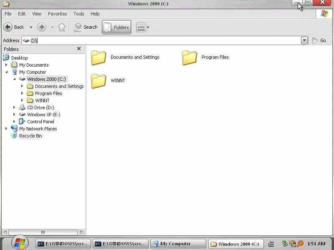
Task: Click the Folders pane horizontal scrollbar thumb
Action: point(43,232)
